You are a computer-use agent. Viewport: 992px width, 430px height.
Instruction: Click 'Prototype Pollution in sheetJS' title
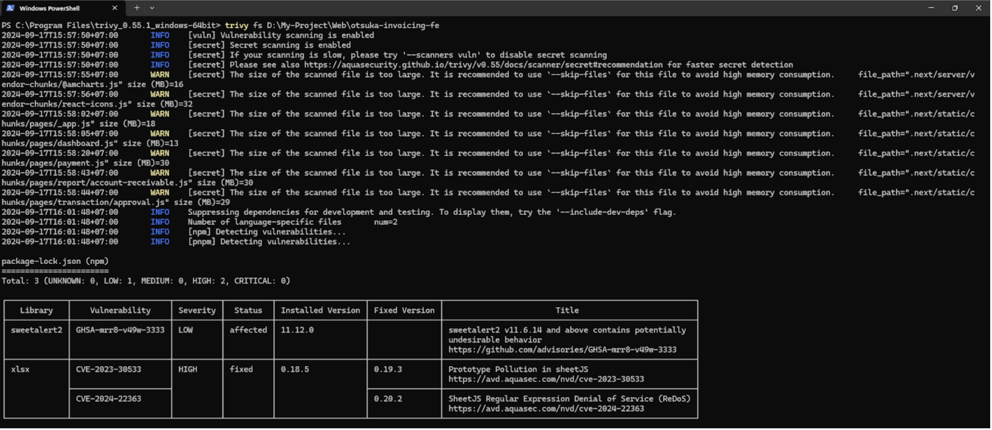(518, 370)
